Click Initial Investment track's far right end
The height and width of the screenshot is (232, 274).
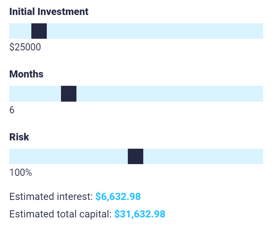click(262, 31)
